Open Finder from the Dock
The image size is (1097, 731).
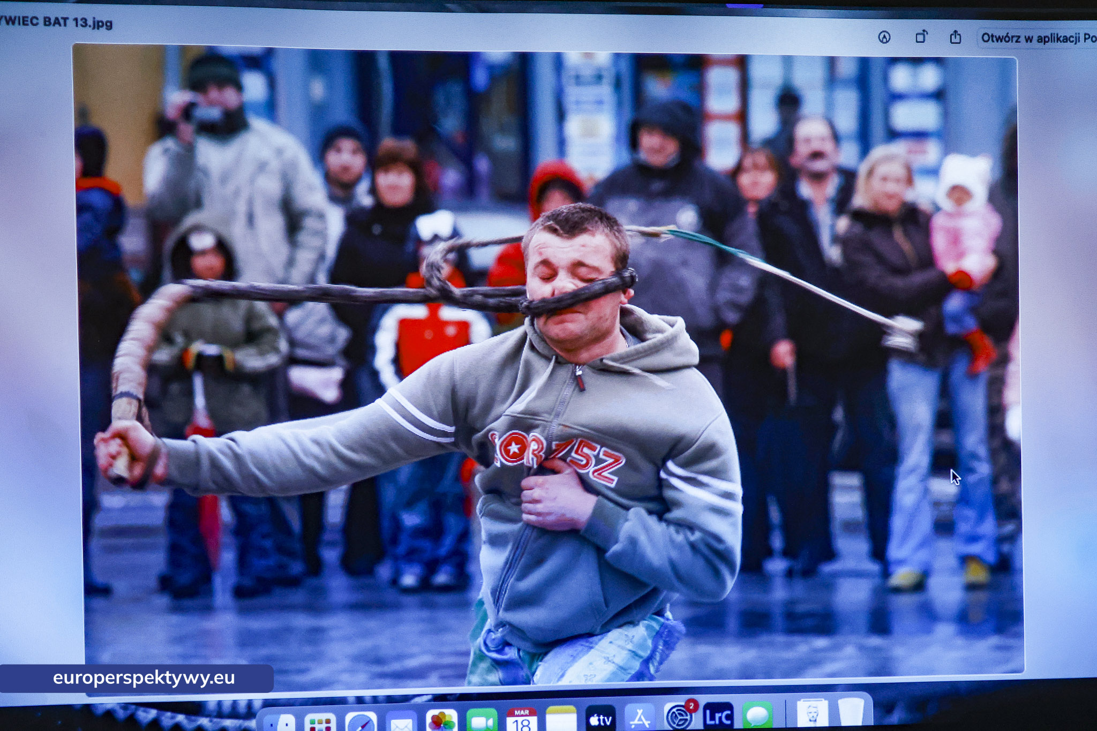pyautogui.click(x=280, y=722)
